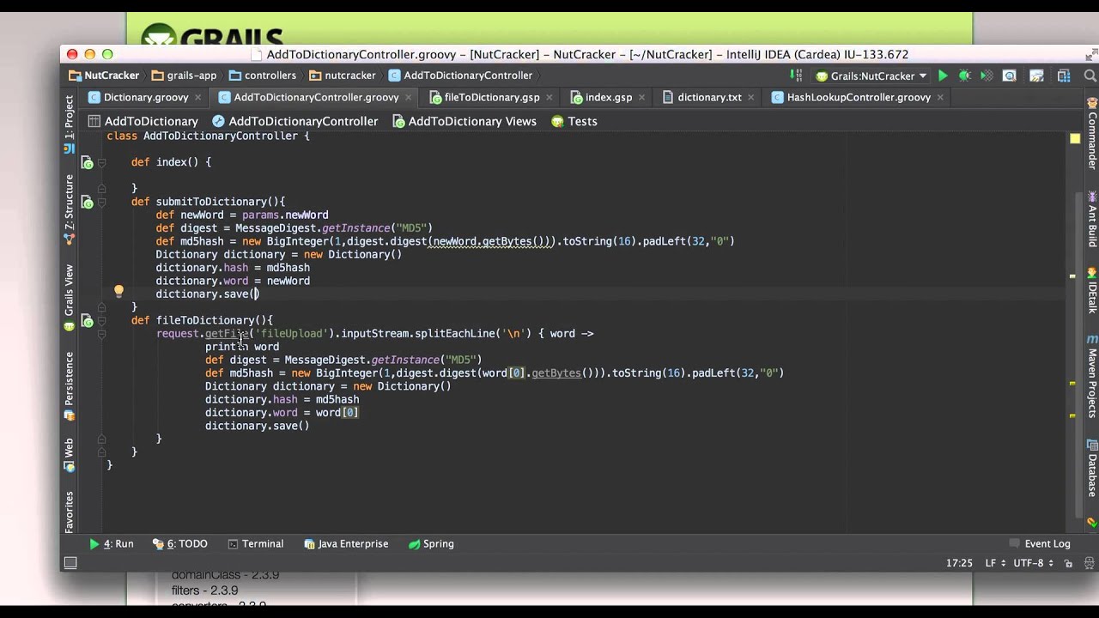The height and width of the screenshot is (618, 1099).
Task: Switch to Dictionary.groovy tab
Action: pos(145,98)
